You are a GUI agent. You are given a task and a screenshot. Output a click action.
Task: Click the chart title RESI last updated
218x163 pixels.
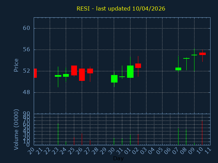tap(121, 9)
